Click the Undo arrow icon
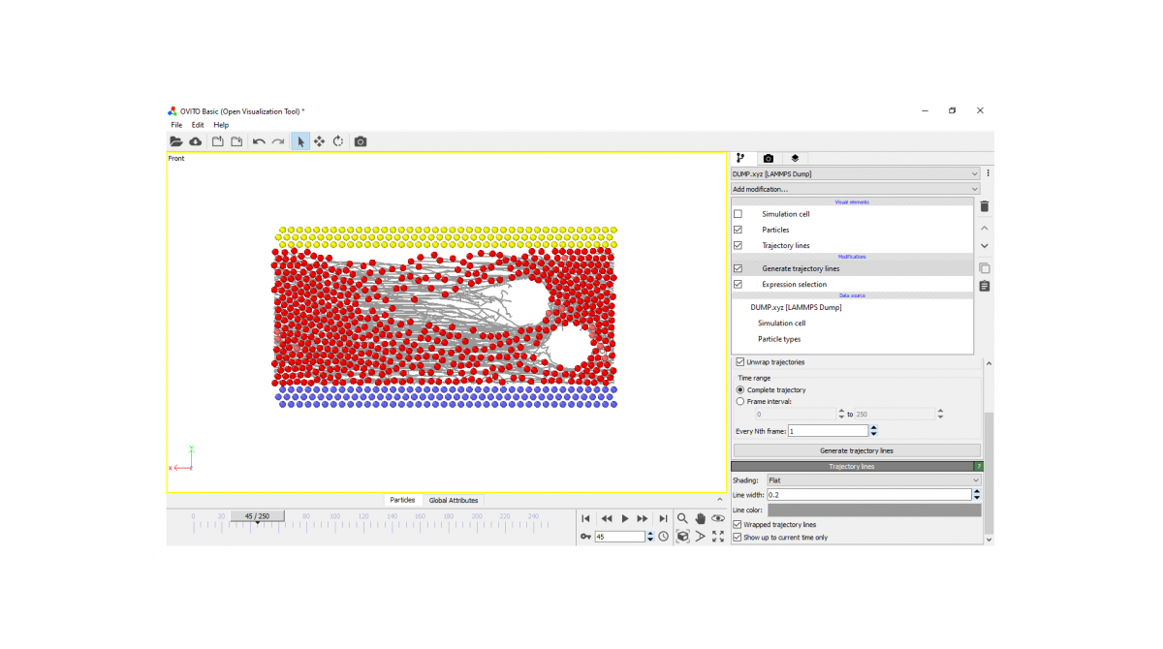Screen dimensions: 1163x649 [x=257, y=141]
